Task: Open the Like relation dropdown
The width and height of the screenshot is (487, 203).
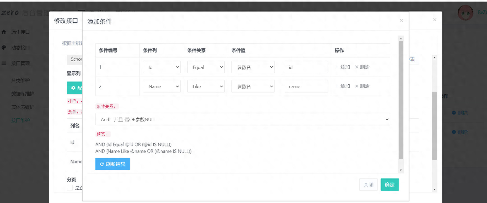Action: (206, 86)
